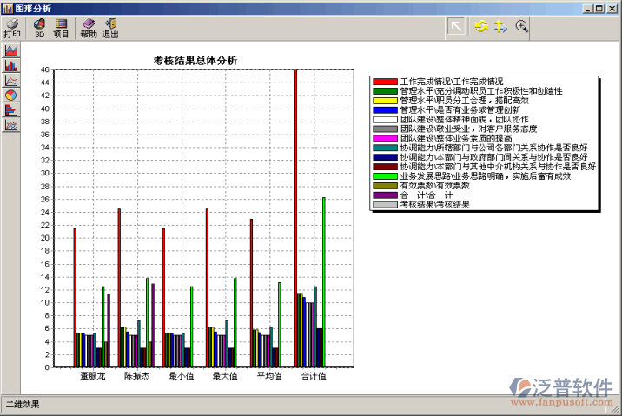Open the 项目 (Items) toolbar button
The height and width of the screenshot is (416, 622).
click(x=61, y=28)
